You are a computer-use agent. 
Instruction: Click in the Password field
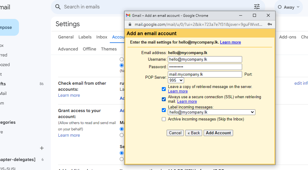[205, 67]
